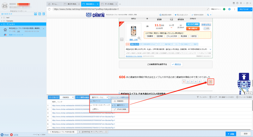Click the gift icon in title bar
Image resolution: width=253 pixels, height=137 pixels.
tap(234, 3)
